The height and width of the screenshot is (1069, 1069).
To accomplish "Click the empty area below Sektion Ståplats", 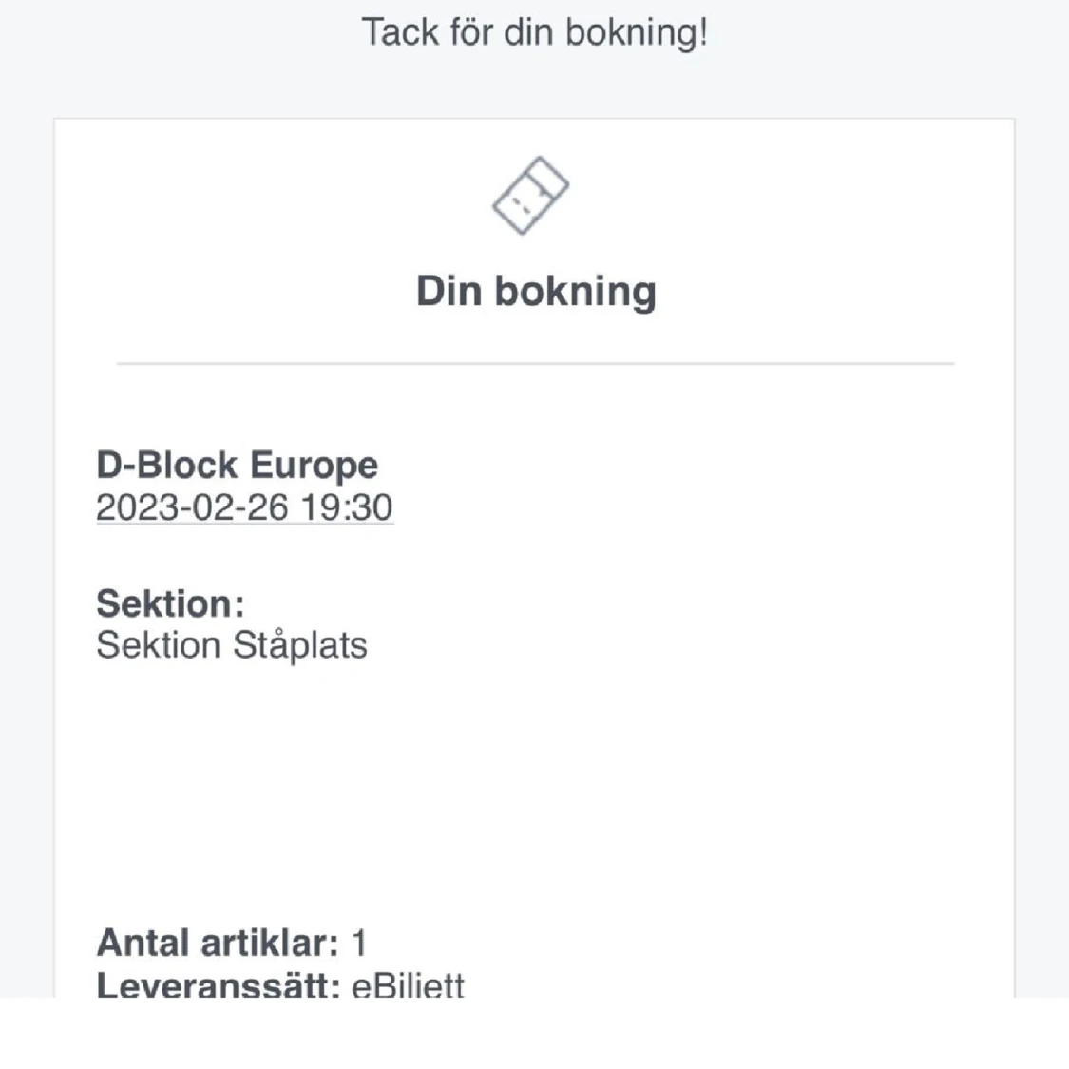I will 535,791.
